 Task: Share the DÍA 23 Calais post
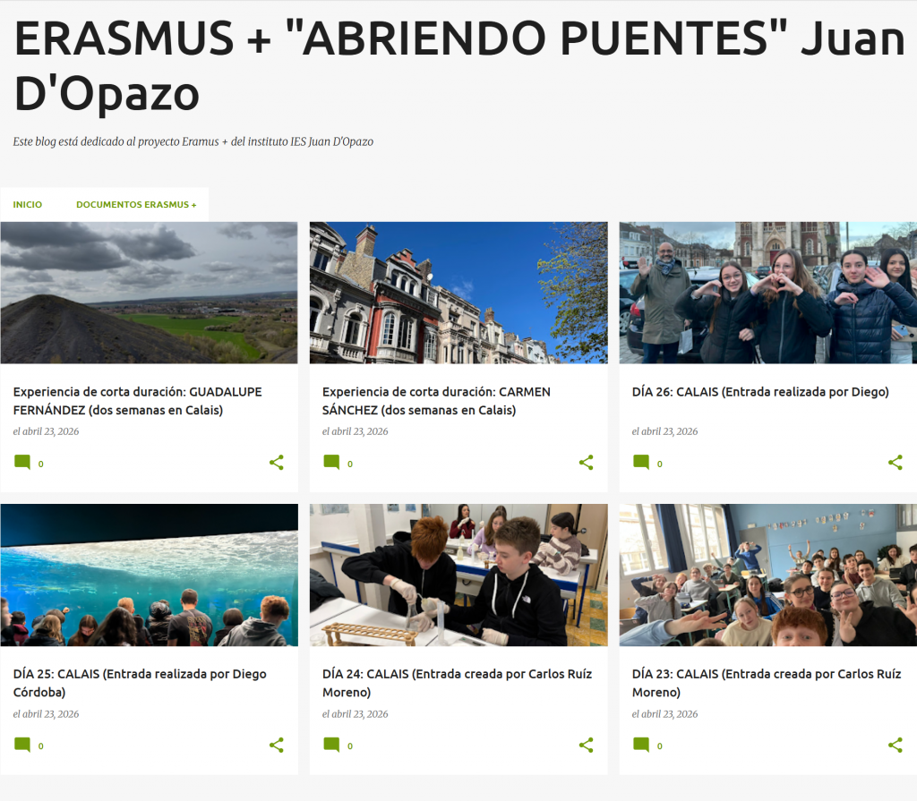coord(895,746)
